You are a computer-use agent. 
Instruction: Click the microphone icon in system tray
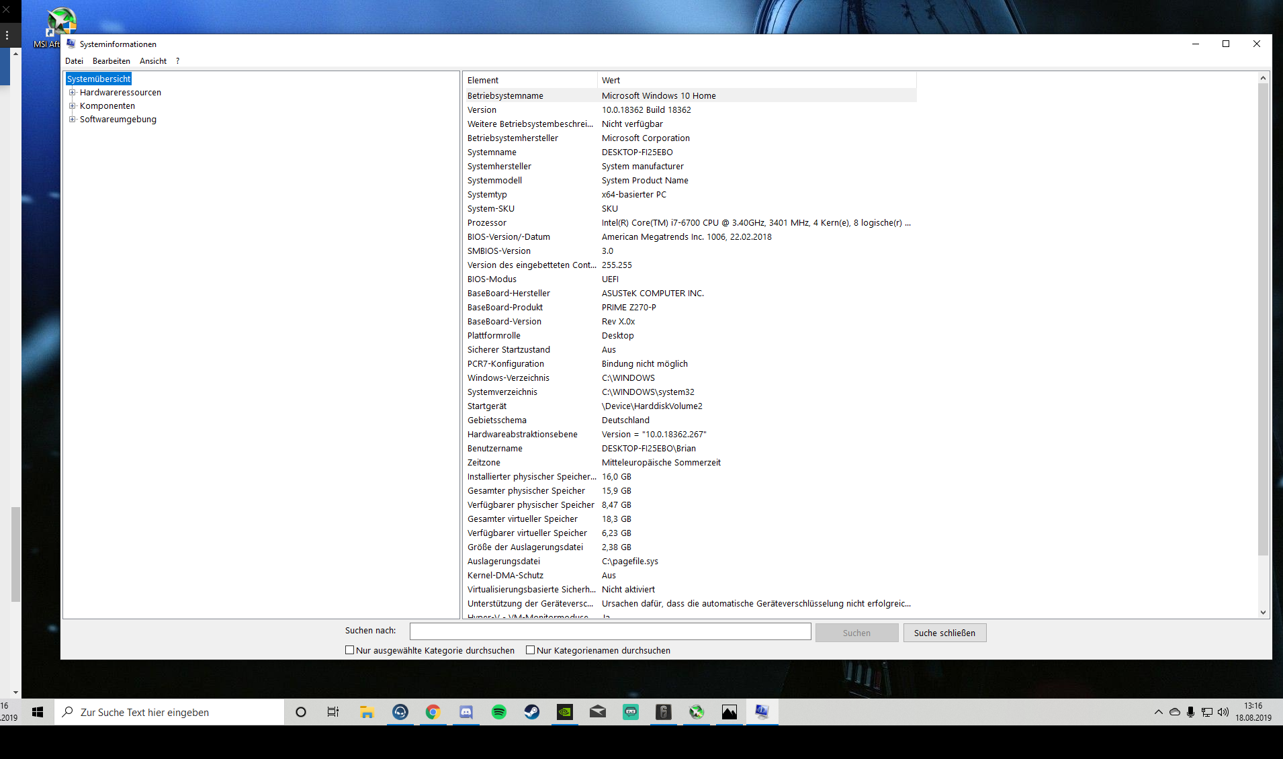pyautogui.click(x=1190, y=712)
